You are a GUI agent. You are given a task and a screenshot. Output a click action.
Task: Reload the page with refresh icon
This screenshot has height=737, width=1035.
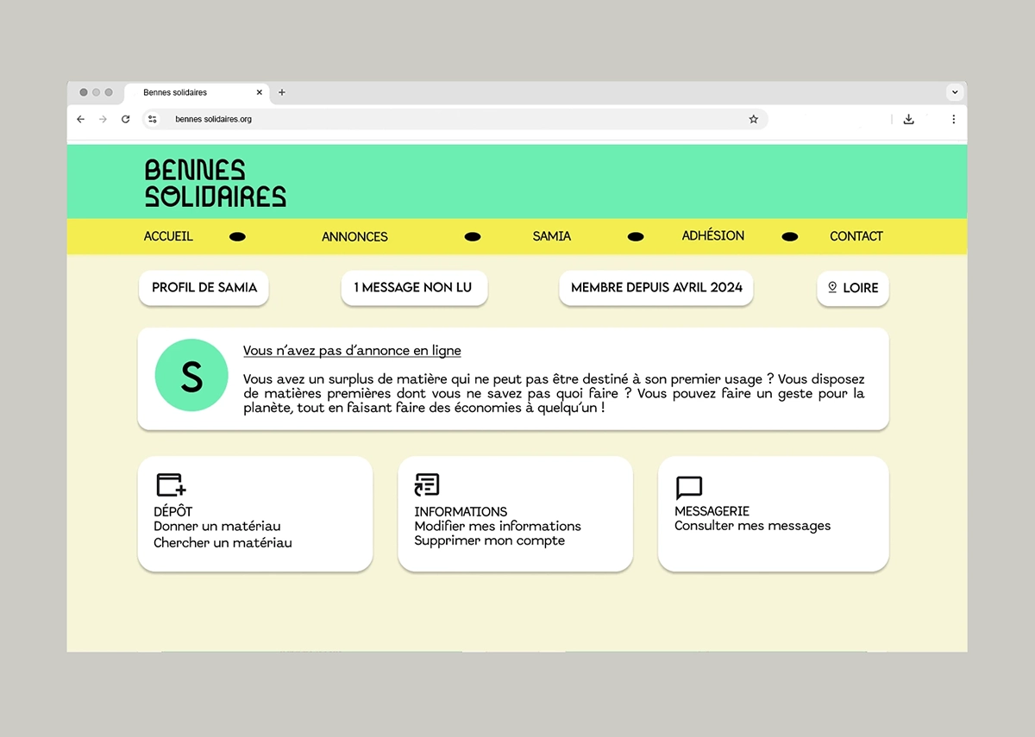point(125,119)
